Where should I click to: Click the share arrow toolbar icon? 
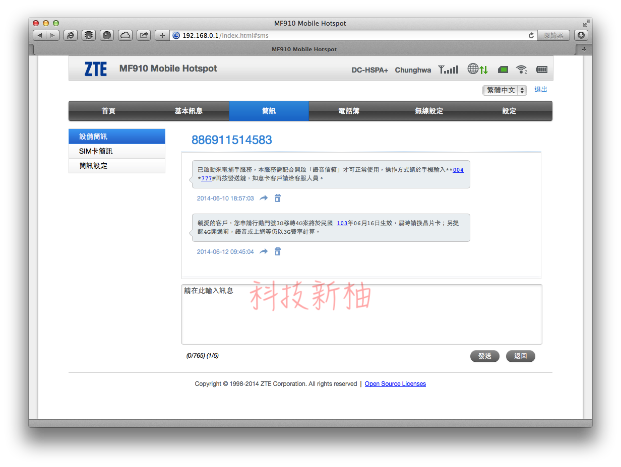tap(144, 35)
